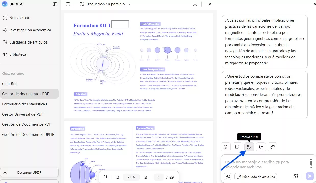This screenshot has height=183, width=316.
Task: Click the magnetic field diagram image
Action: pyautogui.click(x=103, y=63)
